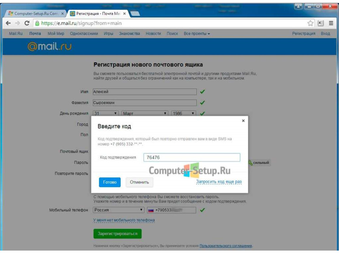Click the green padlock in address bar

(x=37, y=23)
